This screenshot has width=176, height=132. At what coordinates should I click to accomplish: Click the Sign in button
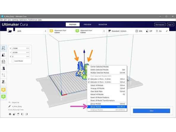coord(171,25)
